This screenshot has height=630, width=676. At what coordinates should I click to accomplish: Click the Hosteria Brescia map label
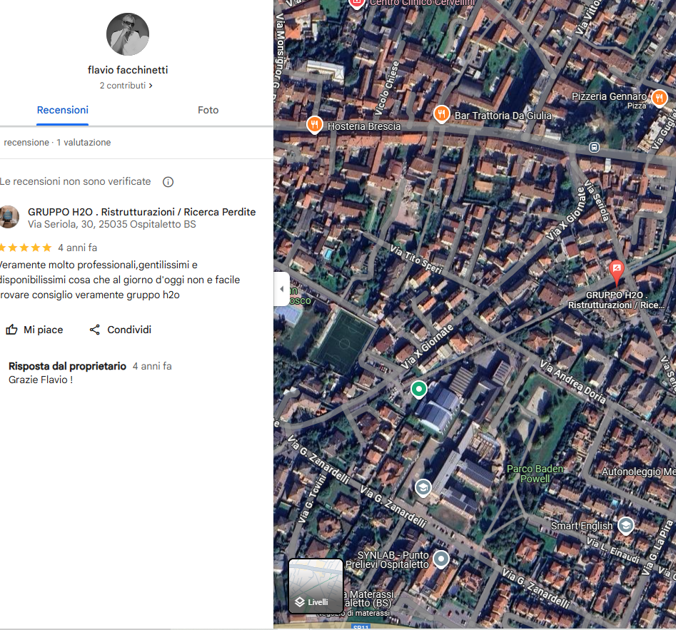pyautogui.click(x=364, y=126)
